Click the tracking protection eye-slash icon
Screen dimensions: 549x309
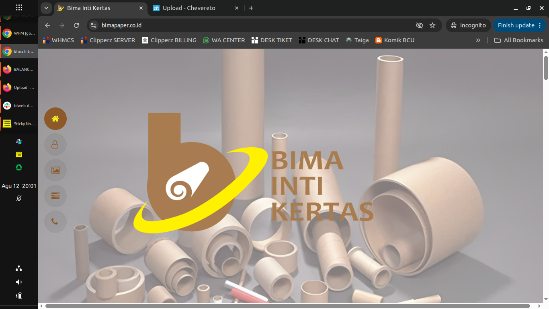click(x=420, y=25)
